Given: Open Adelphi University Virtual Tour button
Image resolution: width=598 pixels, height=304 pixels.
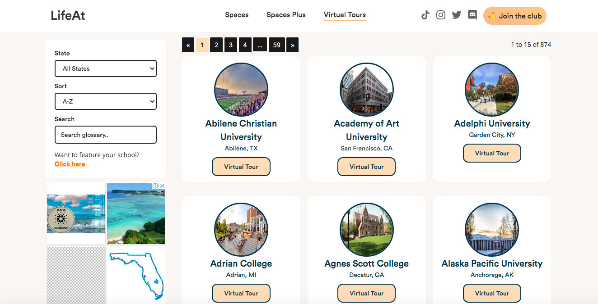Looking at the screenshot, I should [492, 153].
